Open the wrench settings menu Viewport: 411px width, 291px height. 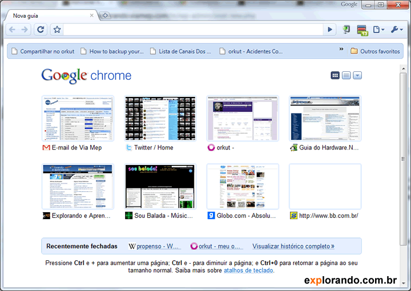tap(397, 30)
